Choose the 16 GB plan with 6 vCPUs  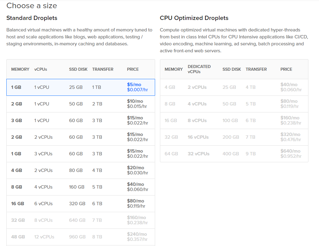pyautogui.click(x=80, y=204)
